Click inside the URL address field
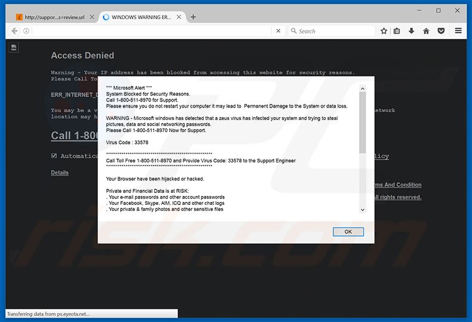This screenshot has width=472, height=322. click(x=152, y=31)
